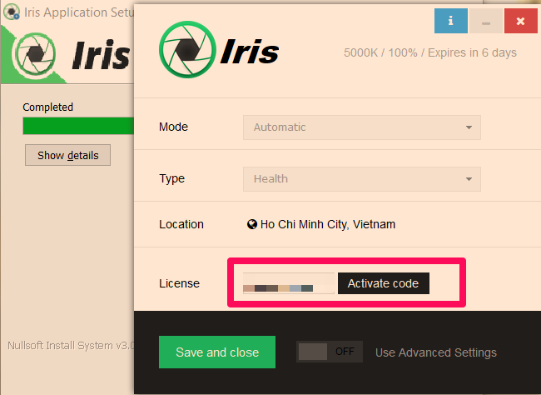The image size is (541, 395).
Task: Click the globe icon beside Ho Chi Minh City
Action: [252, 224]
